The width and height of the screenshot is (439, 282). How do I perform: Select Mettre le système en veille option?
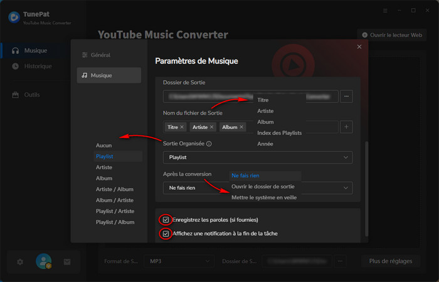[265, 197]
